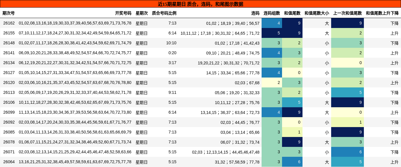Click 连码组数 cell 4 in row 26162
This screenshot has width=401, height=167.
272,23
